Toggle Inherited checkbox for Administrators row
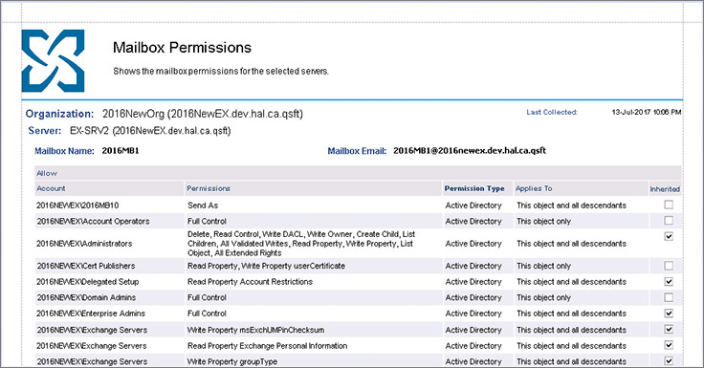The height and width of the screenshot is (368, 704). [669, 236]
